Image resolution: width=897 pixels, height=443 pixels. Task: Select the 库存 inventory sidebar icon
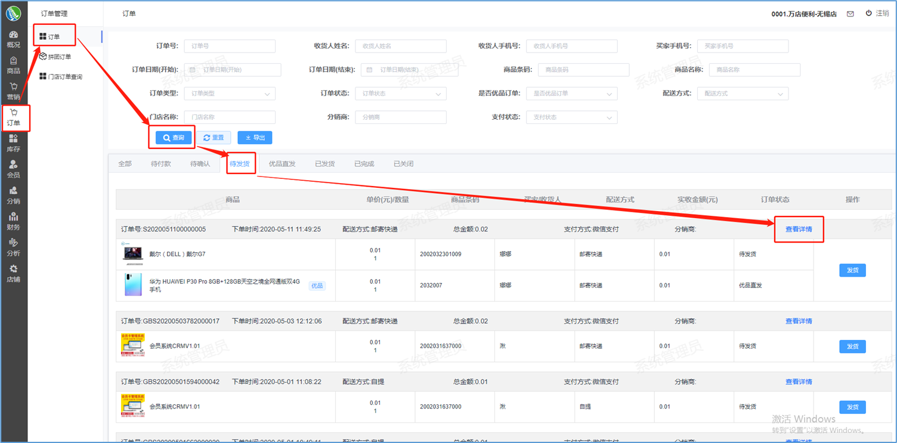[x=13, y=143]
